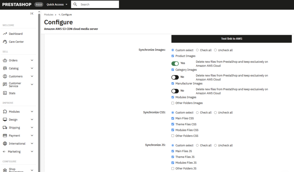Click the Dashboard trend icon

click(x=5, y=34)
